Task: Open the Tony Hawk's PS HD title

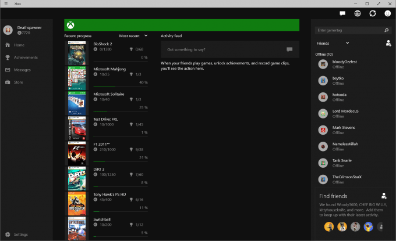Action: (x=109, y=194)
